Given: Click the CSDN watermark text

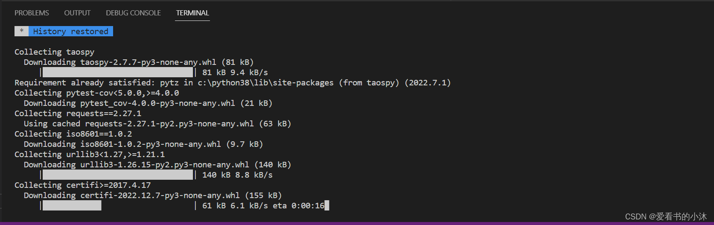Looking at the screenshot, I should [x=665, y=216].
